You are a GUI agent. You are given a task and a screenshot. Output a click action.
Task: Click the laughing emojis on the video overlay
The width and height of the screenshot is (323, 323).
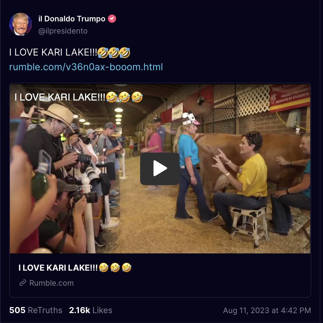point(124,97)
